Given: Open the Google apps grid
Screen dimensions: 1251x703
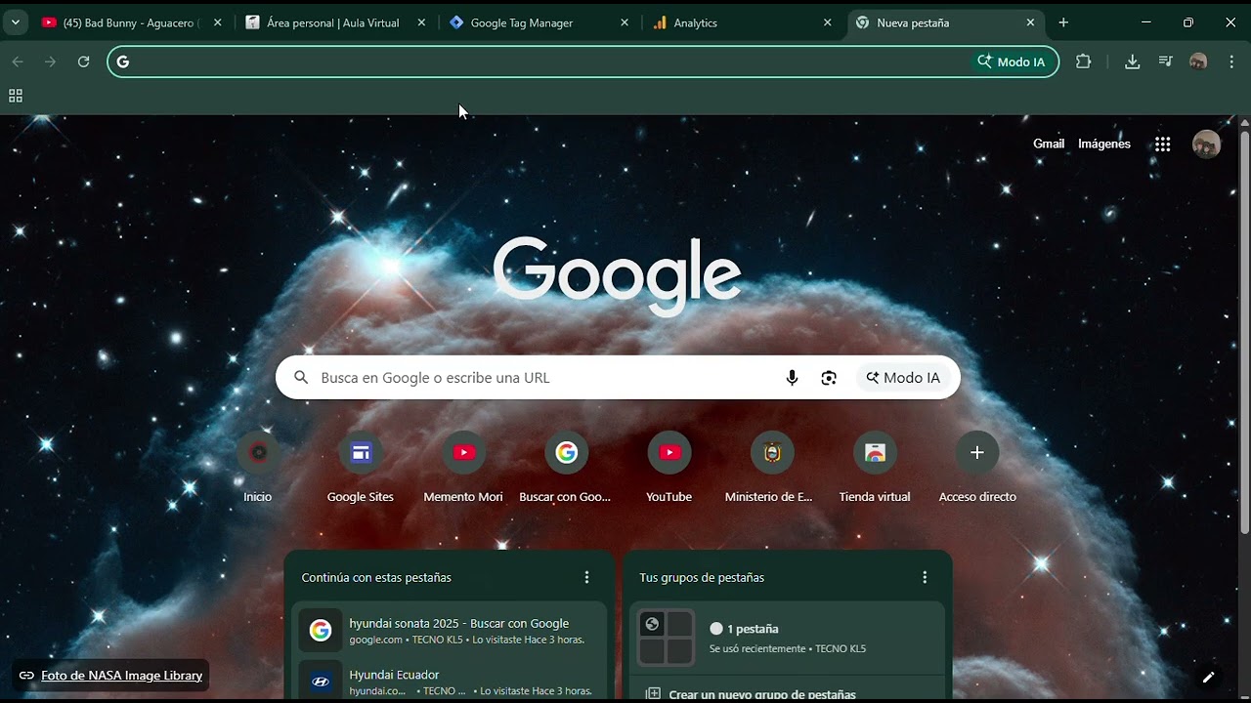Looking at the screenshot, I should pos(1162,145).
